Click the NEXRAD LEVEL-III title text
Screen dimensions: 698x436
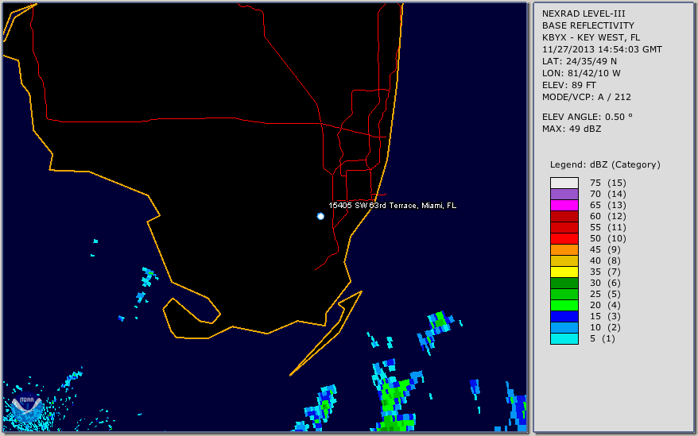(x=584, y=14)
